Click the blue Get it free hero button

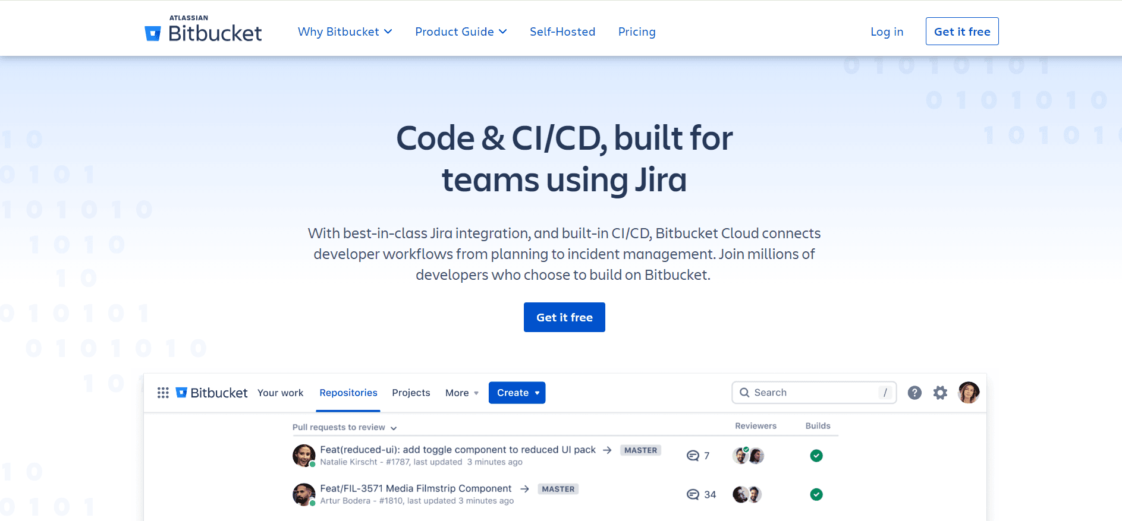point(564,317)
